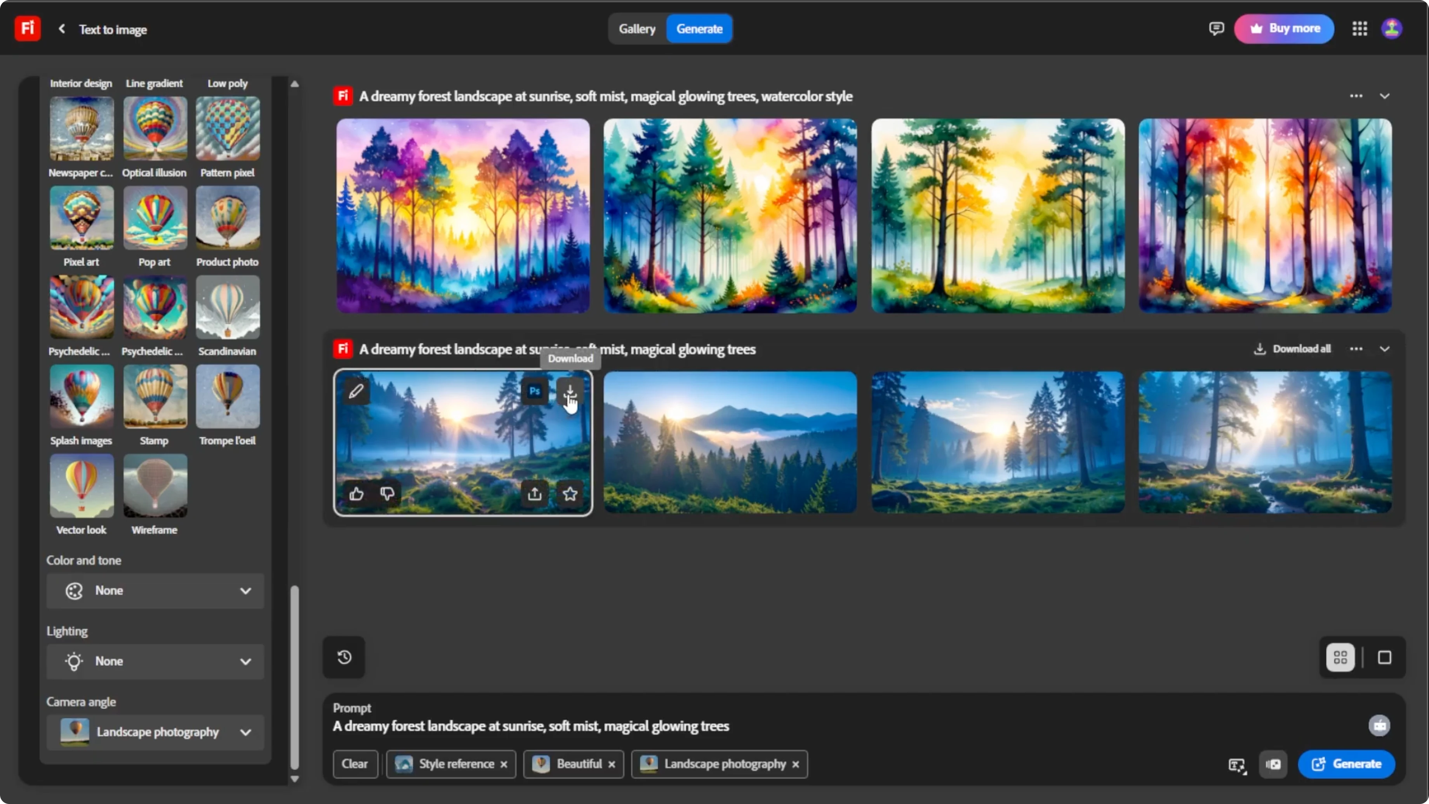Open the first purple watercolor forest image
Image resolution: width=1429 pixels, height=804 pixels.
tap(462, 216)
